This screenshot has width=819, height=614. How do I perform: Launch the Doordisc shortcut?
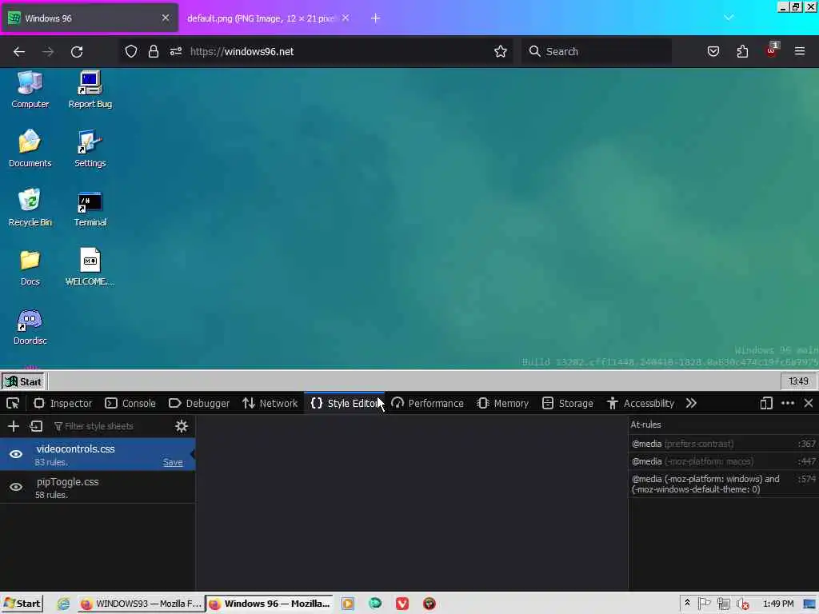click(x=30, y=326)
